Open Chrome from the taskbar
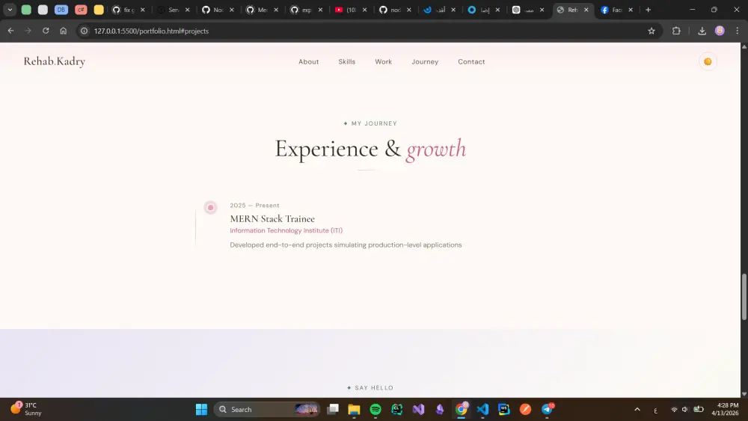The width and height of the screenshot is (748, 421). (462, 409)
